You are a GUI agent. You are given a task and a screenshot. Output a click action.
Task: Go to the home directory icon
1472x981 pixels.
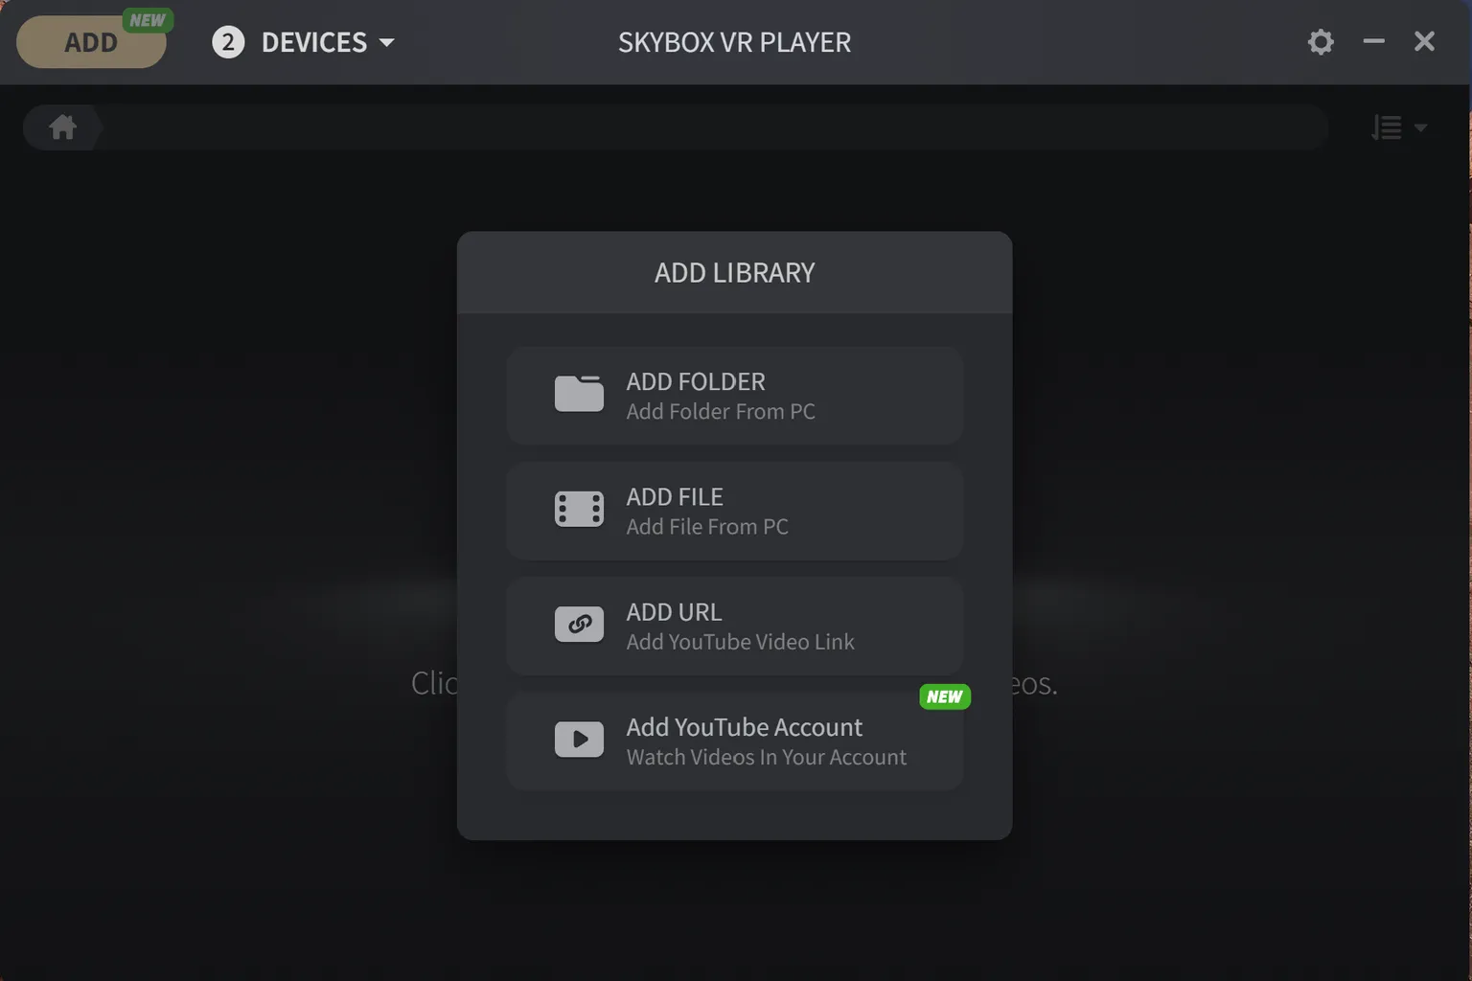[x=63, y=126]
